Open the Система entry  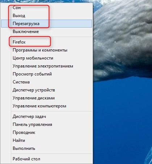[x=46, y=82]
